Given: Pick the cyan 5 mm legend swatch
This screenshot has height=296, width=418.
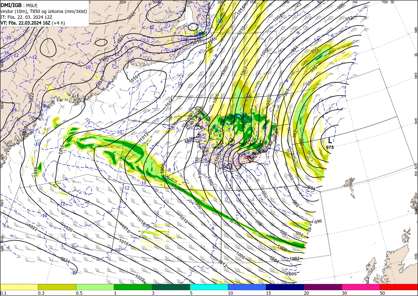Looking at the screenshot, I should pyautogui.click(x=209, y=287).
